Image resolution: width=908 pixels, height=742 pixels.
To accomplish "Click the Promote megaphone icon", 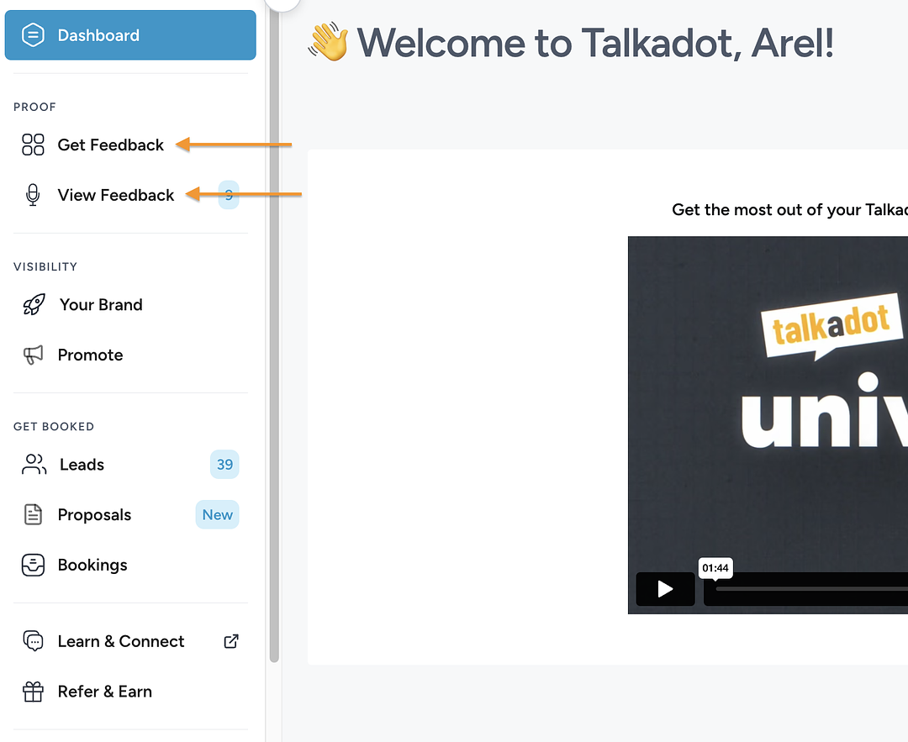I will (x=33, y=355).
